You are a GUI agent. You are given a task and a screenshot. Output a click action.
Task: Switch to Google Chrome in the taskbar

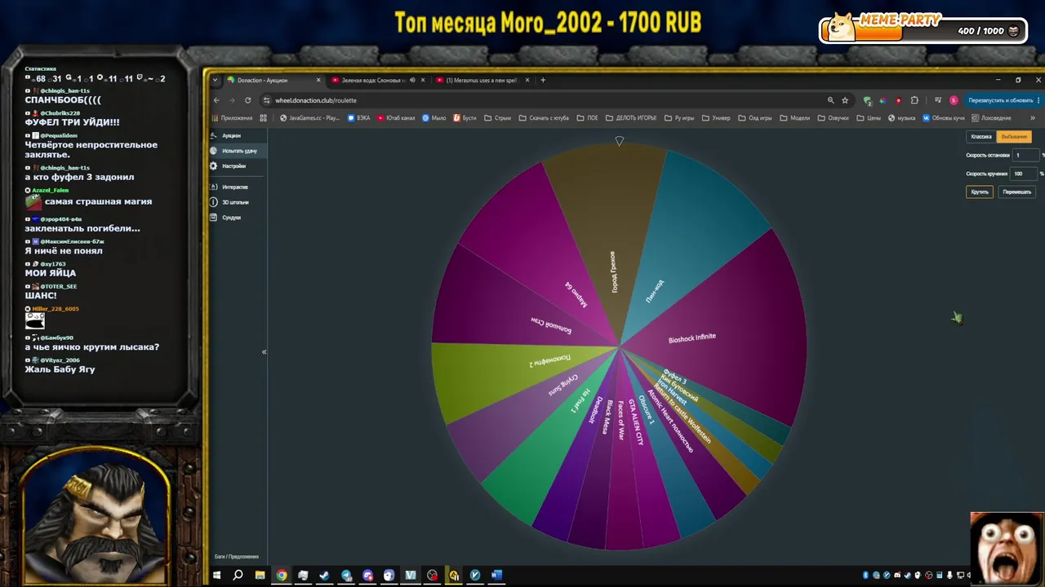pyautogui.click(x=282, y=576)
